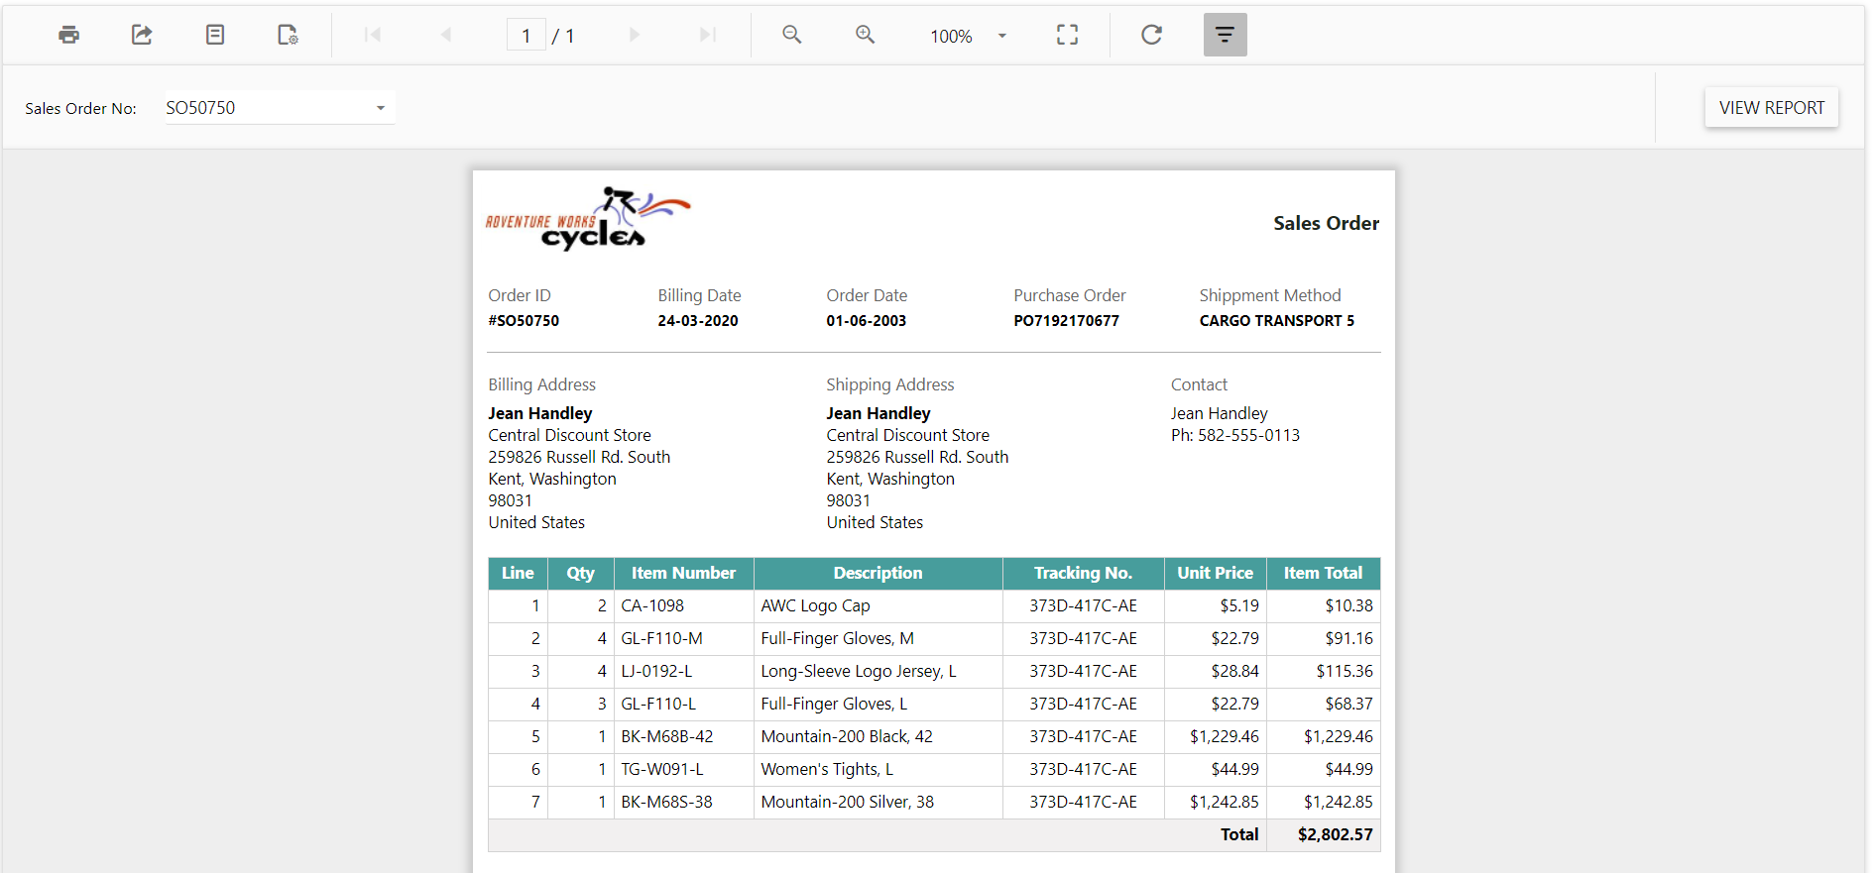Open the Page Setup icon

(x=288, y=35)
